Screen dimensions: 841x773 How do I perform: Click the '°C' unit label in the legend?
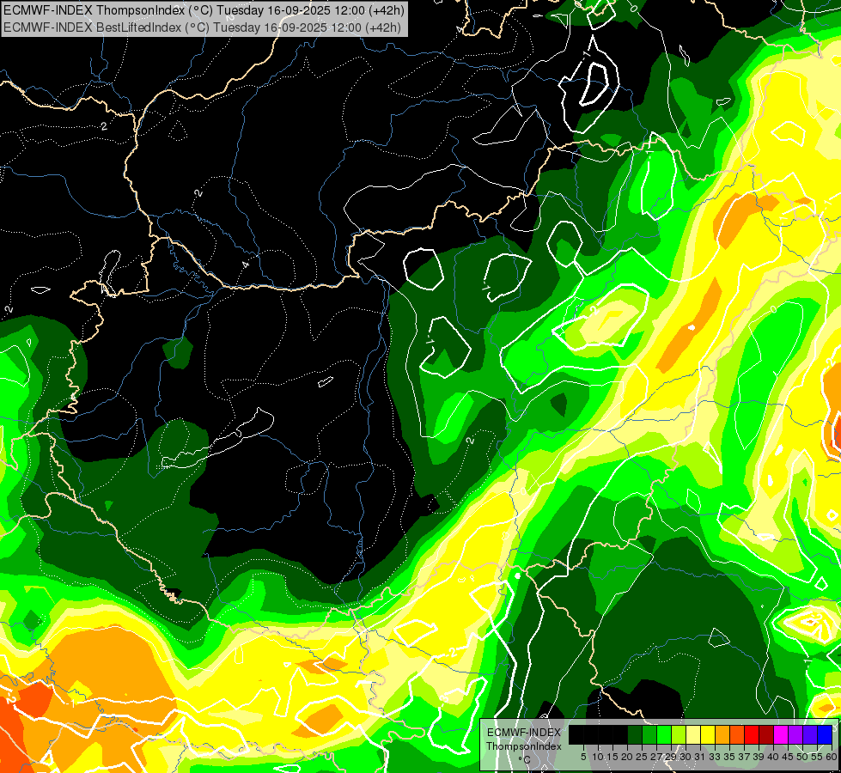tap(525, 759)
